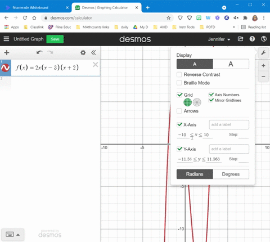Close graph settings via wrench icon

[263, 53]
